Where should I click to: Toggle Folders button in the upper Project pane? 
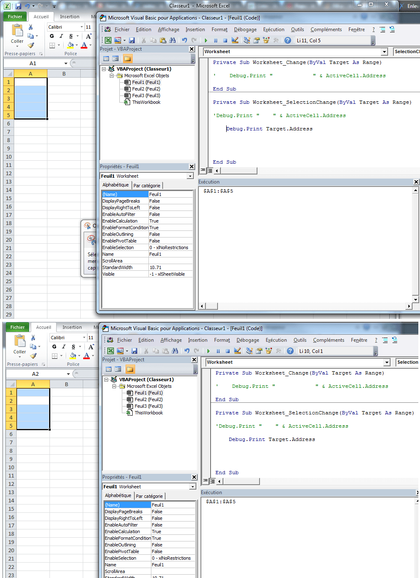[127, 59]
